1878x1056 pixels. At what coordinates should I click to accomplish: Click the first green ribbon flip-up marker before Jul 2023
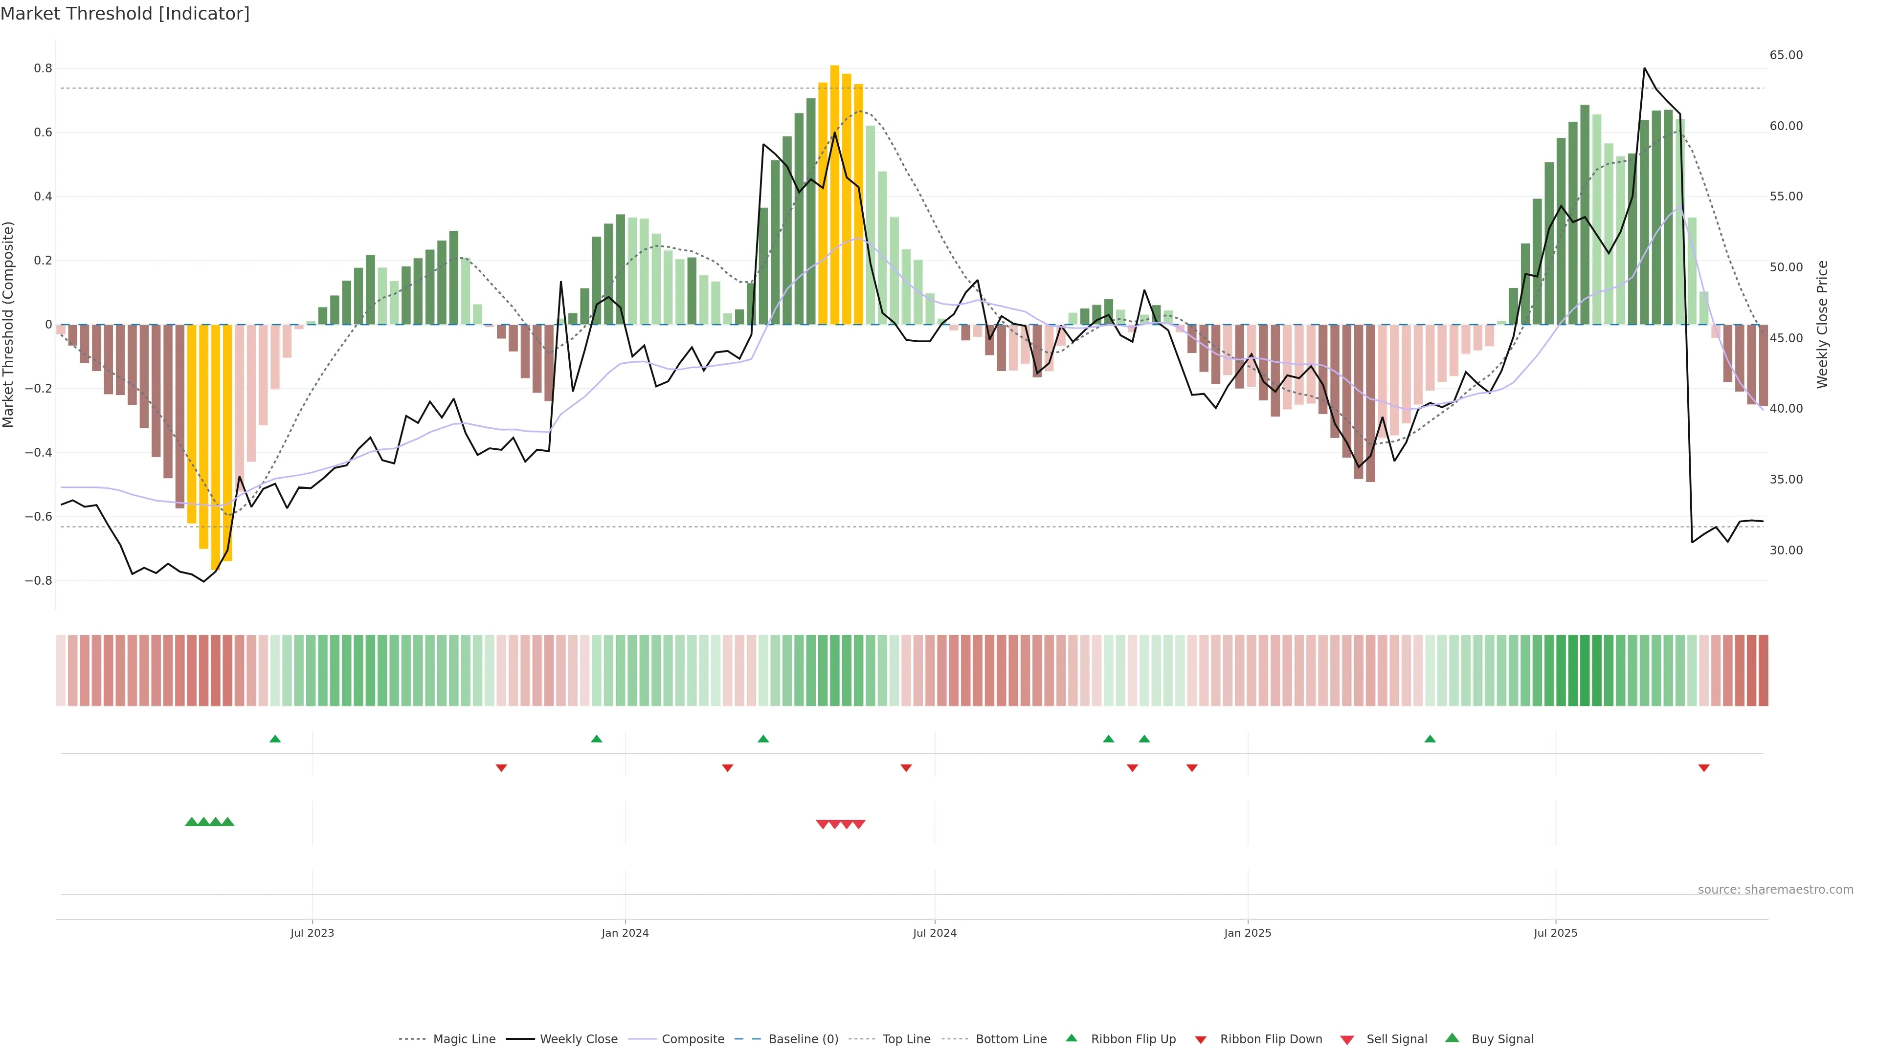click(x=275, y=739)
